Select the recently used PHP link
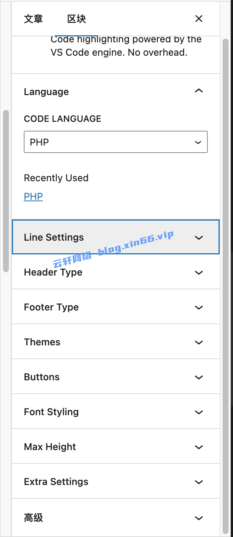Viewport: 233px width, 537px height. tap(33, 196)
